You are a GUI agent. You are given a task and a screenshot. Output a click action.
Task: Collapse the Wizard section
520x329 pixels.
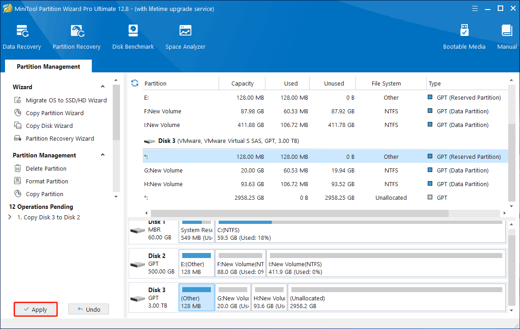[103, 86]
